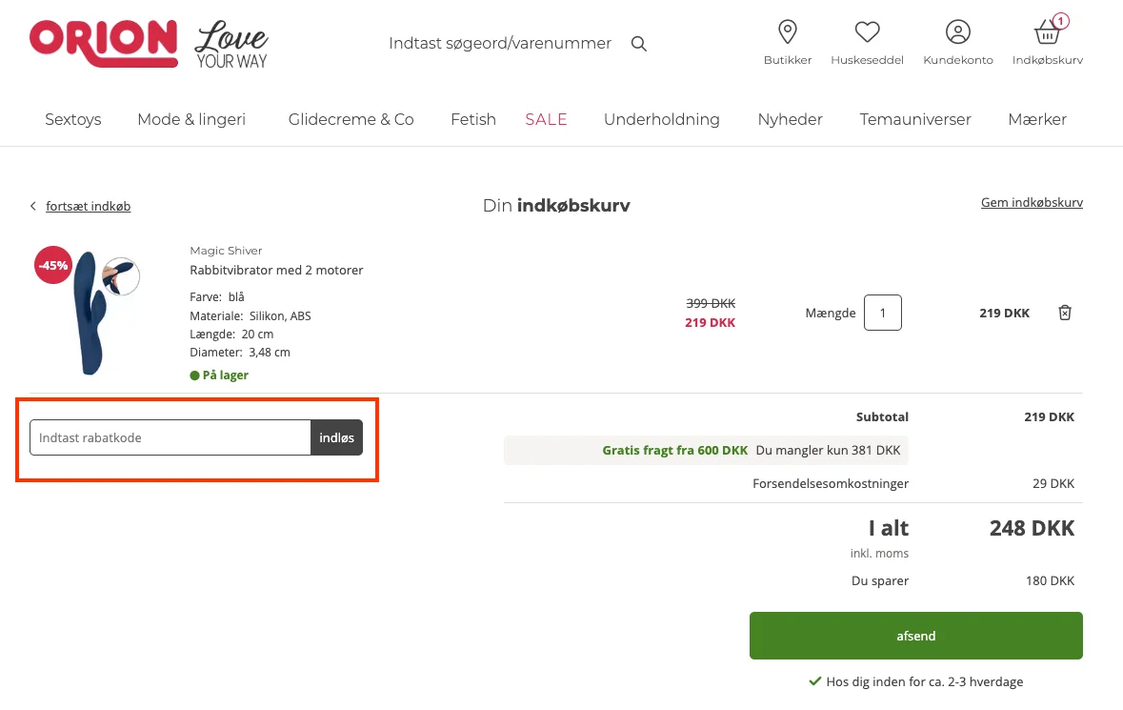Click the Gem indkøbskurv link

[1032, 203]
